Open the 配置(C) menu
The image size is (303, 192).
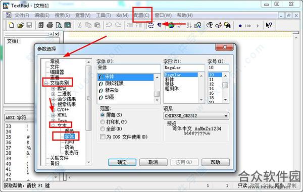tap(142, 15)
